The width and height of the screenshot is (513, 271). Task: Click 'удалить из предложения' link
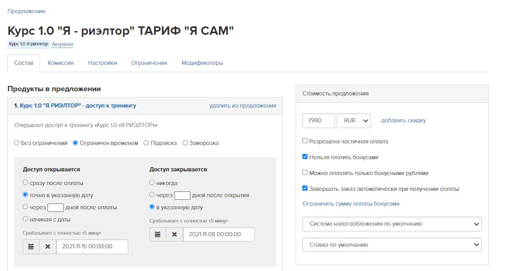click(243, 105)
